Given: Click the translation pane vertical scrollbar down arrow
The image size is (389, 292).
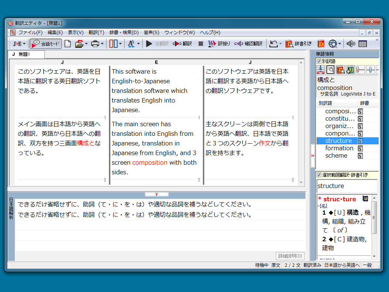Looking at the screenshot, I should pos(301,182).
